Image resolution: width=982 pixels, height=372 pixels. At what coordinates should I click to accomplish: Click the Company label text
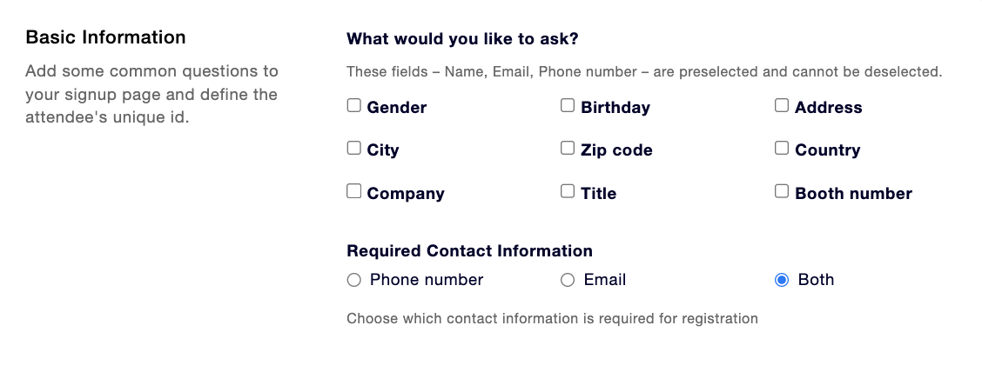406,194
